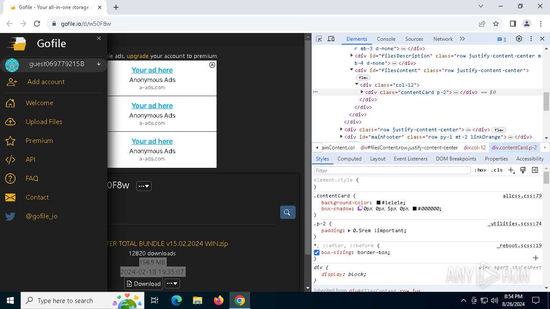Screen dimensions: 550x309
Task: Open DevTools customize three-dot menu
Action: pyautogui.click(x=531, y=39)
